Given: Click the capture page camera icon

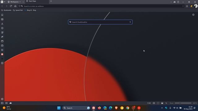Looking at the screenshot, I should [154, 103].
